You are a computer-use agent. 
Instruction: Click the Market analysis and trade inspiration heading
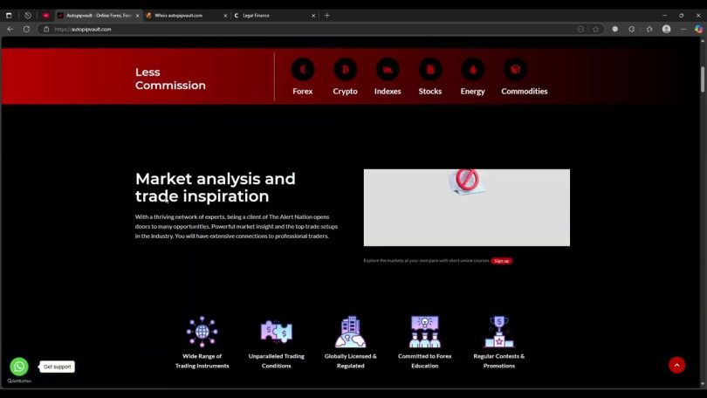(x=215, y=188)
